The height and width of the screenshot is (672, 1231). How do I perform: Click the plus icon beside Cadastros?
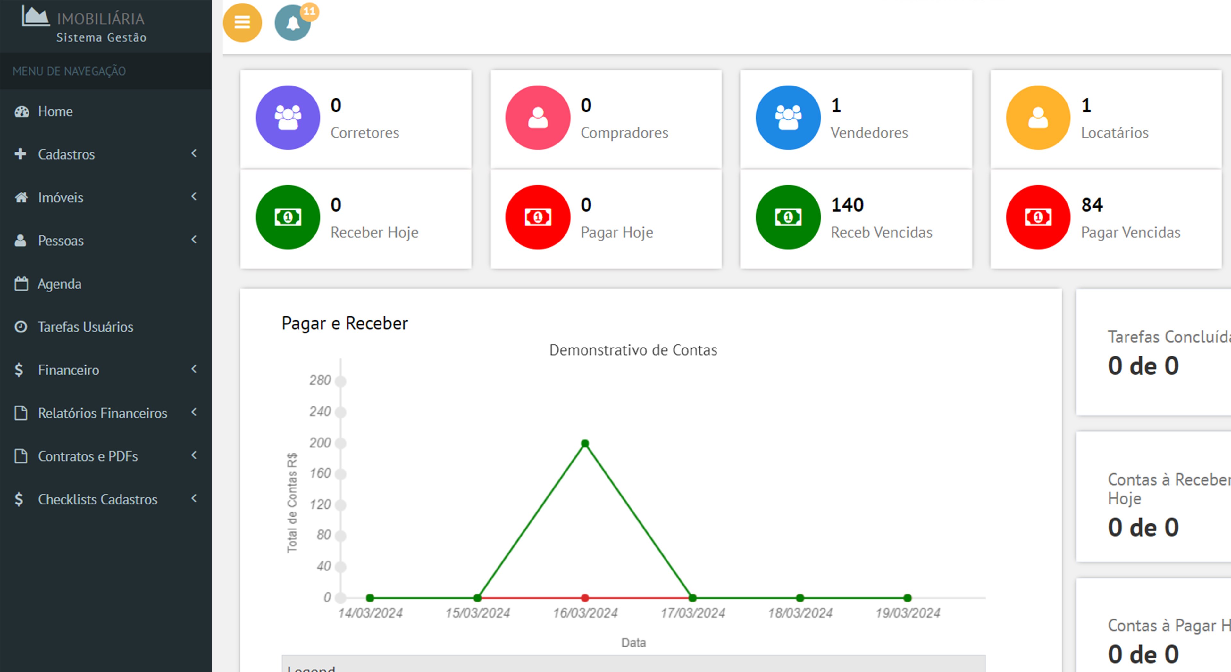[20, 154]
